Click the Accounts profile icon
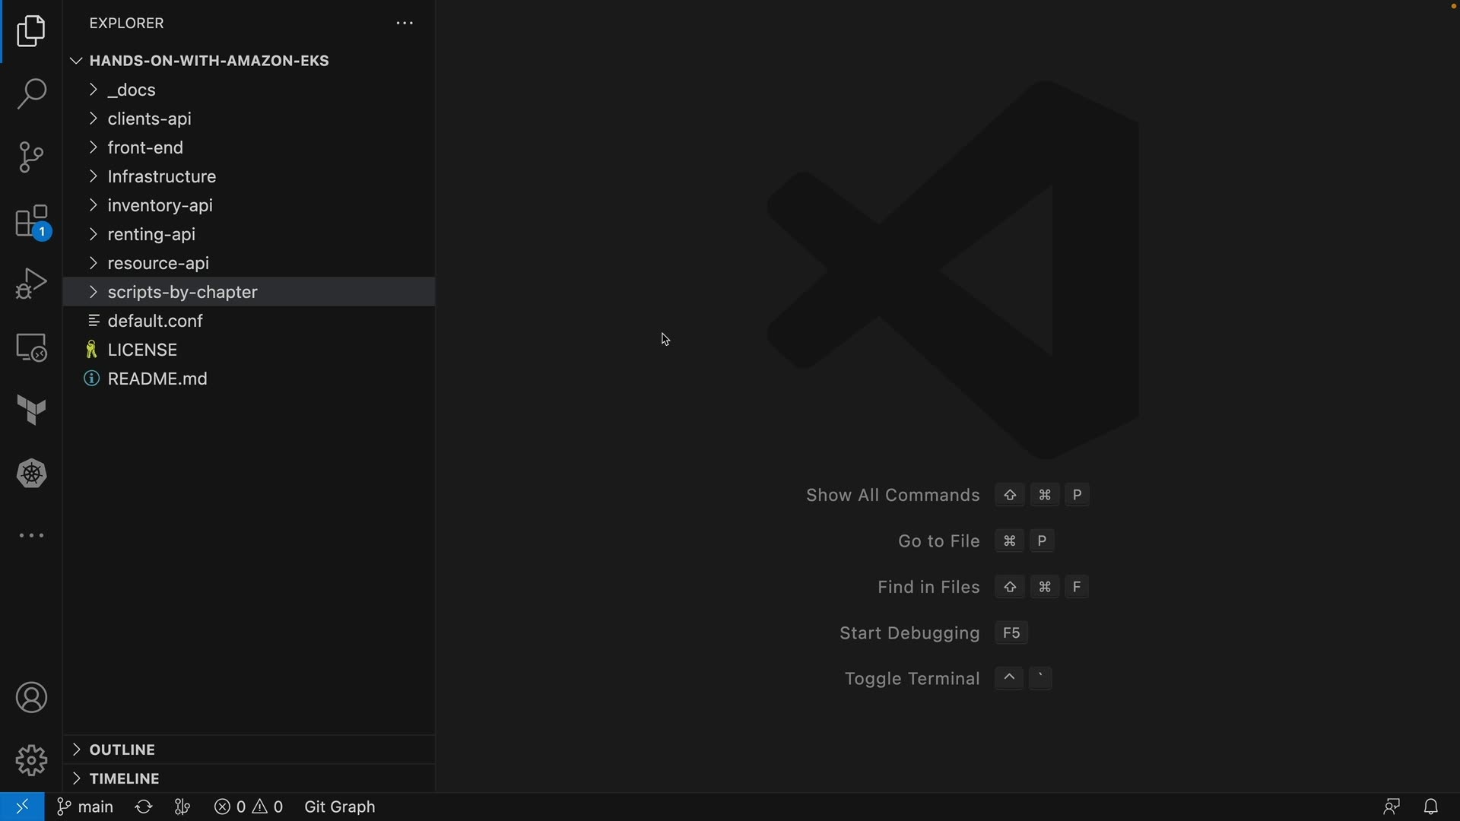 [x=31, y=698]
